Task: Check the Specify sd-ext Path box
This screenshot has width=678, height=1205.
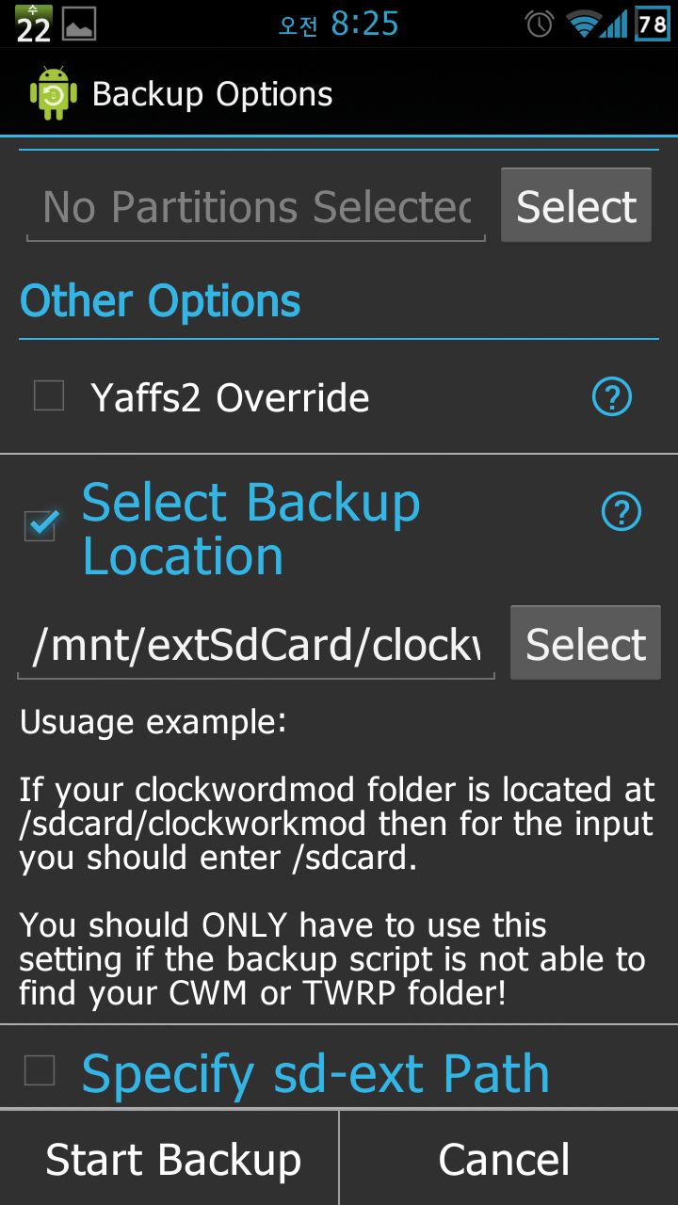Action: click(40, 1070)
